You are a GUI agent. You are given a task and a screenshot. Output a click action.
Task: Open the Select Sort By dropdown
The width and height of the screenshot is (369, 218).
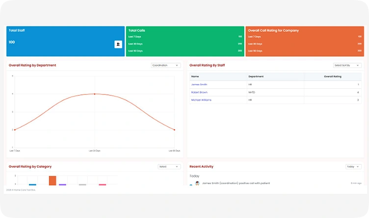point(347,65)
